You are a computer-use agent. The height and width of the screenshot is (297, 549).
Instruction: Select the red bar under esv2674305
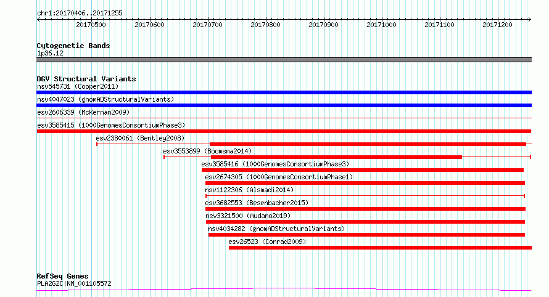[x=365, y=183]
